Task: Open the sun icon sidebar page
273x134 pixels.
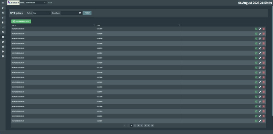Action: tap(3, 13)
